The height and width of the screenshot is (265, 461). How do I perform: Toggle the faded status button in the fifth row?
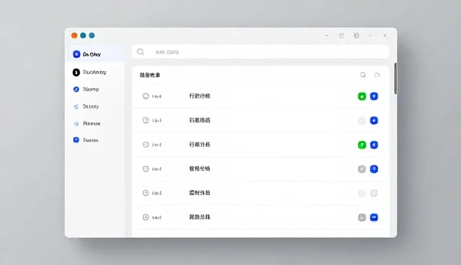(x=362, y=193)
